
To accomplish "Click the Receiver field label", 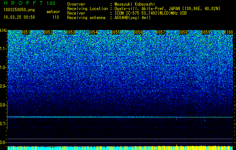I will pos(76,13).
